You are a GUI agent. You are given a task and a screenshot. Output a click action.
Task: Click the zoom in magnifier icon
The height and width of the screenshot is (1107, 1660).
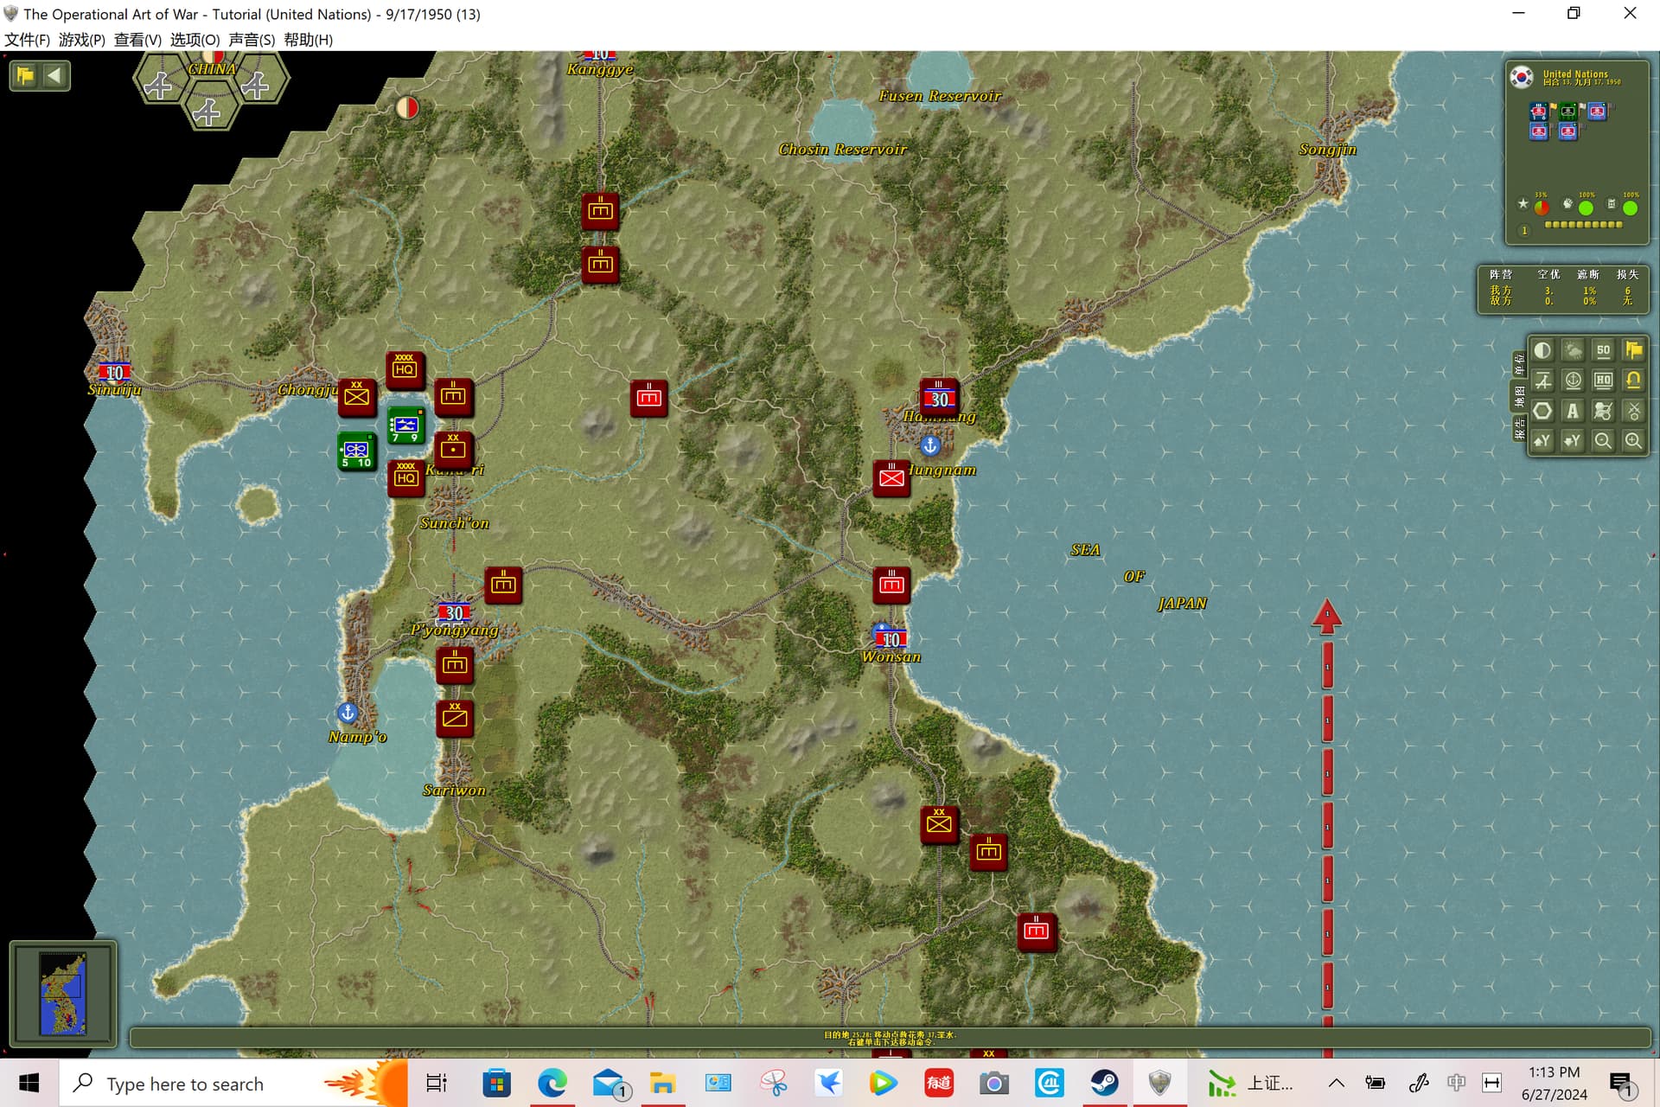click(x=1633, y=441)
